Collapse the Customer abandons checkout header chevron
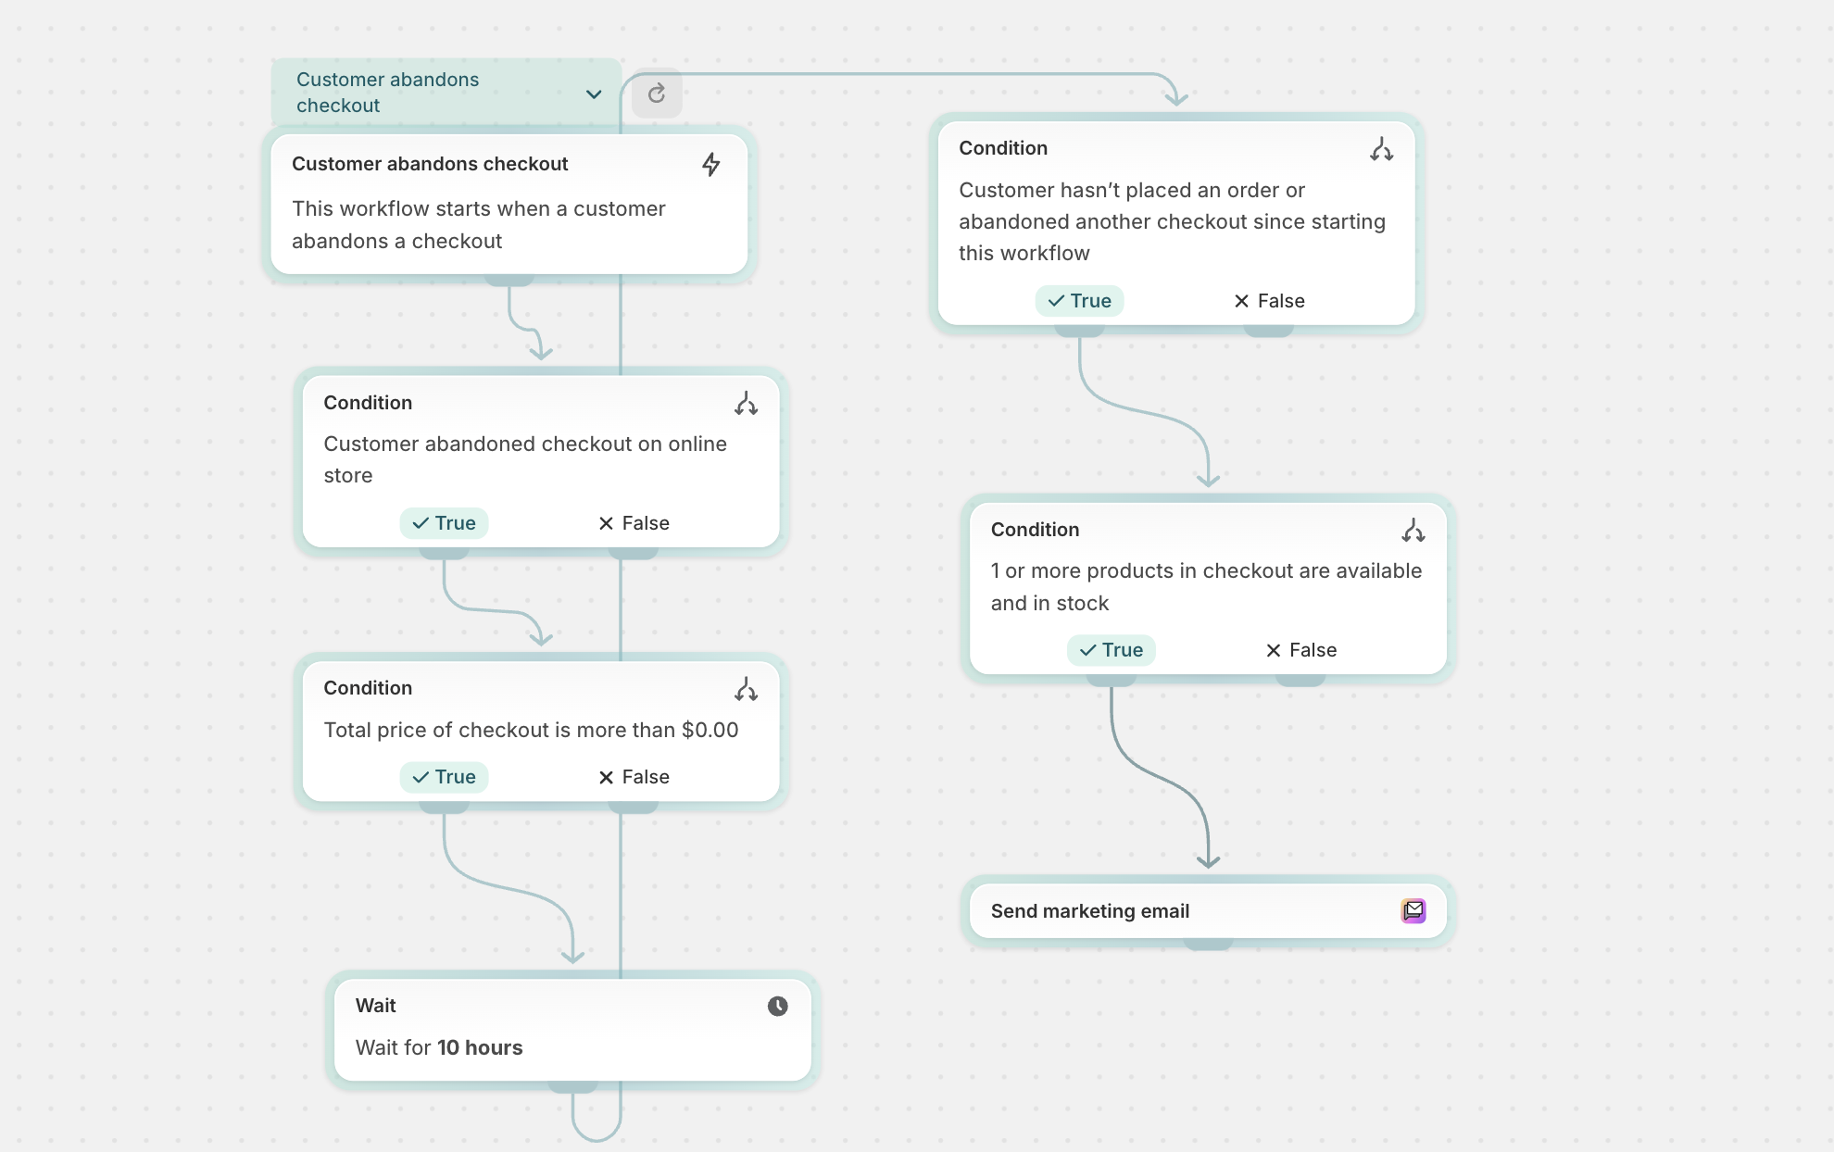Image resolution: width=1834 pixels, height=1152 pixels. pos(594,94)
